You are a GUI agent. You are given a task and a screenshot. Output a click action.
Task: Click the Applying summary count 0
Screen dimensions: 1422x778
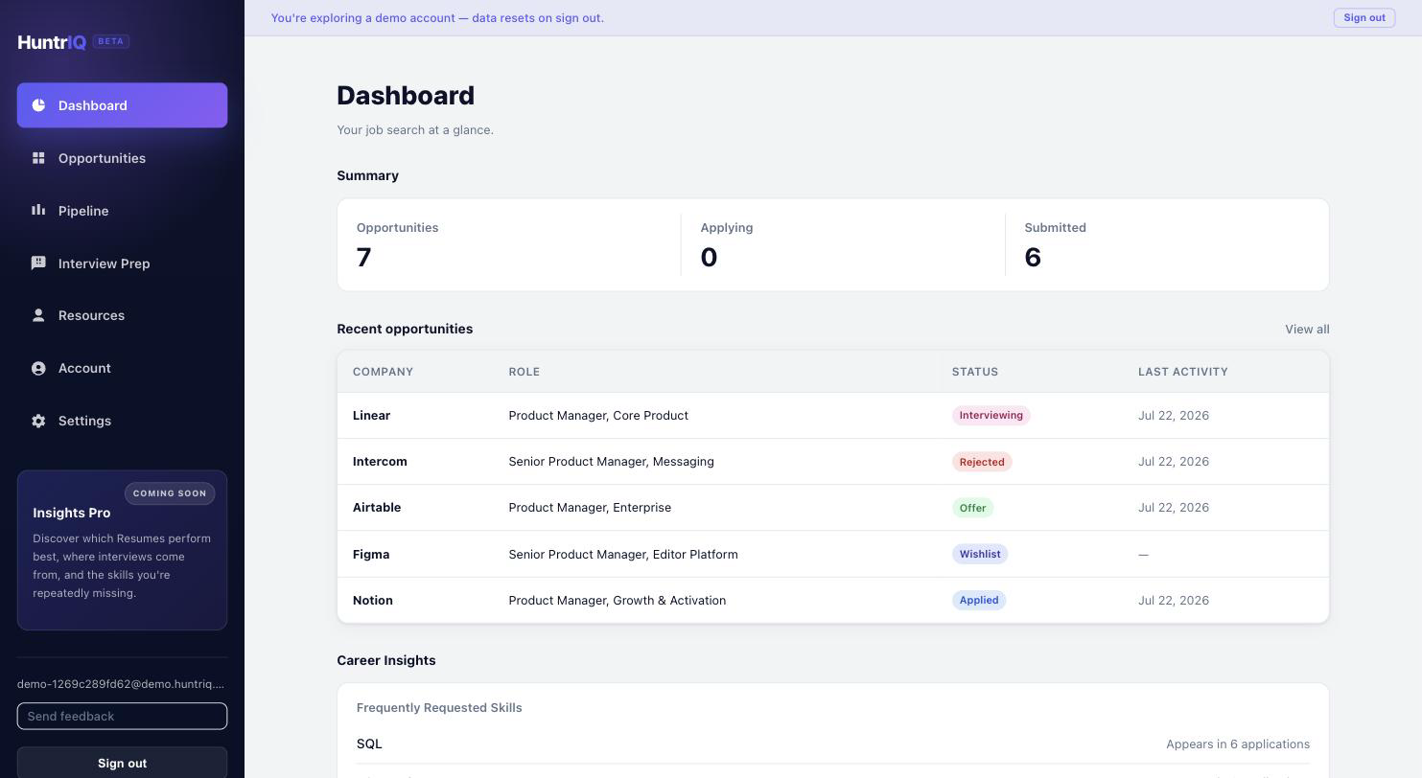coord(709,257)
